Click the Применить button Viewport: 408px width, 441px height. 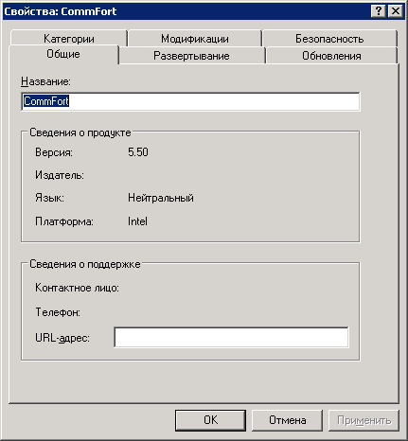click(364, 420)
